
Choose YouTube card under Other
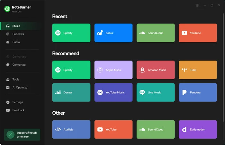113,130
